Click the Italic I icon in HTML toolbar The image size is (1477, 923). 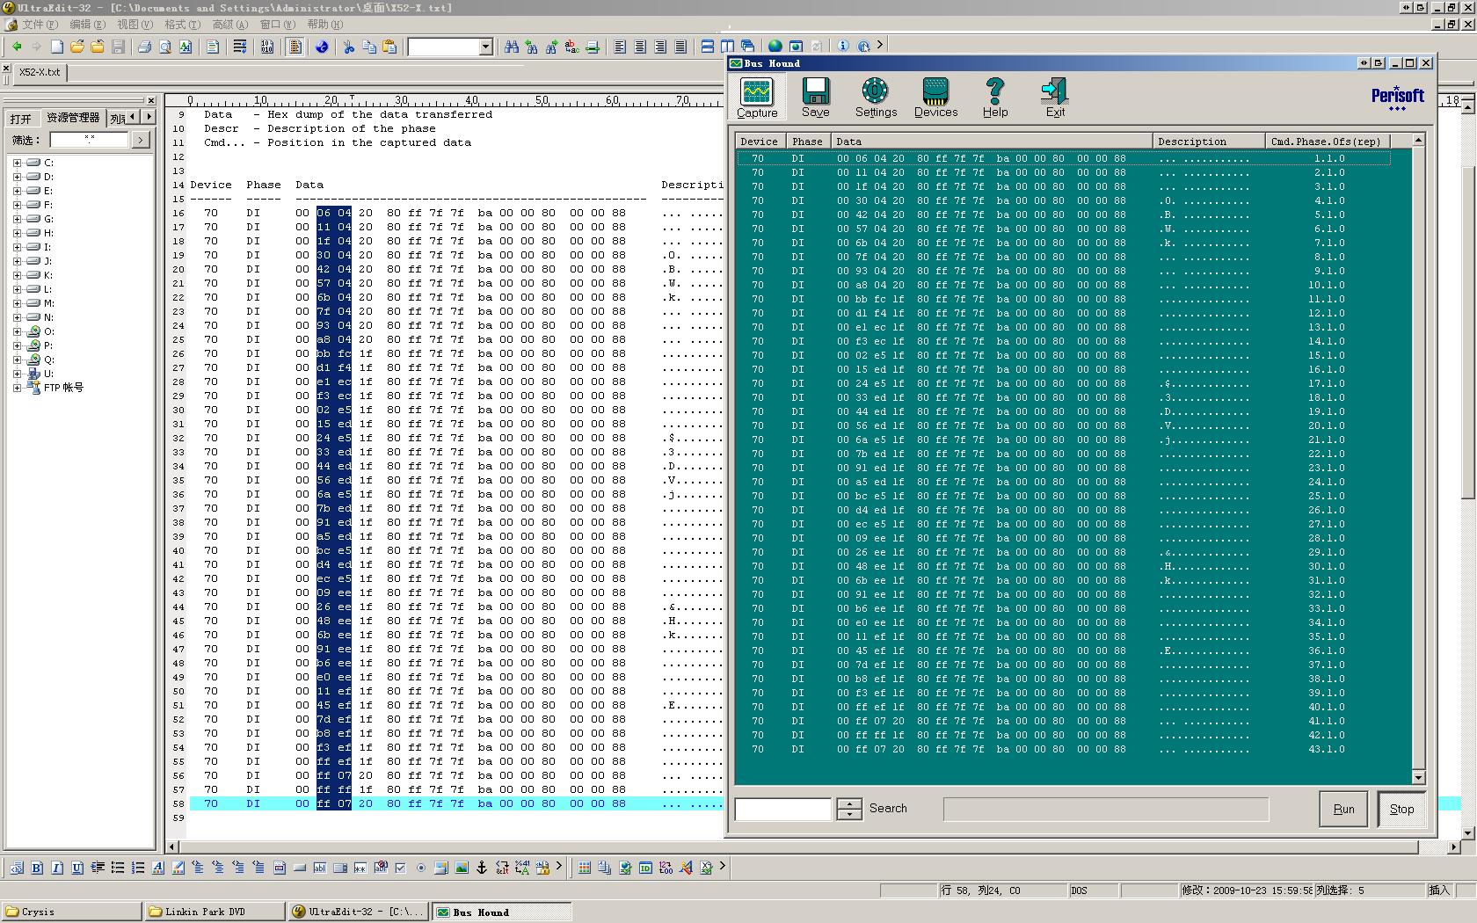pyautogui.click(x=57, y=868)
